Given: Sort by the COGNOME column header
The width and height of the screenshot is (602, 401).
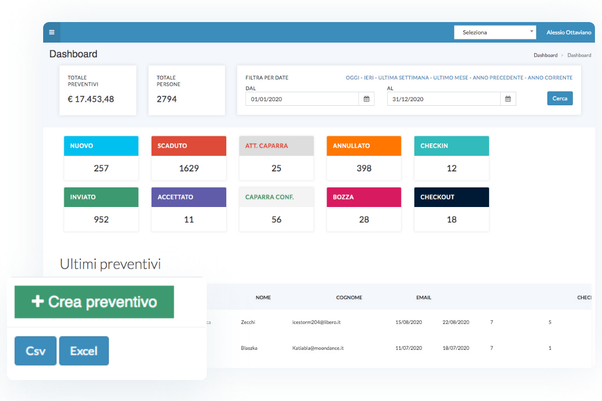Looking at the screenshot, I should point(349,298).
